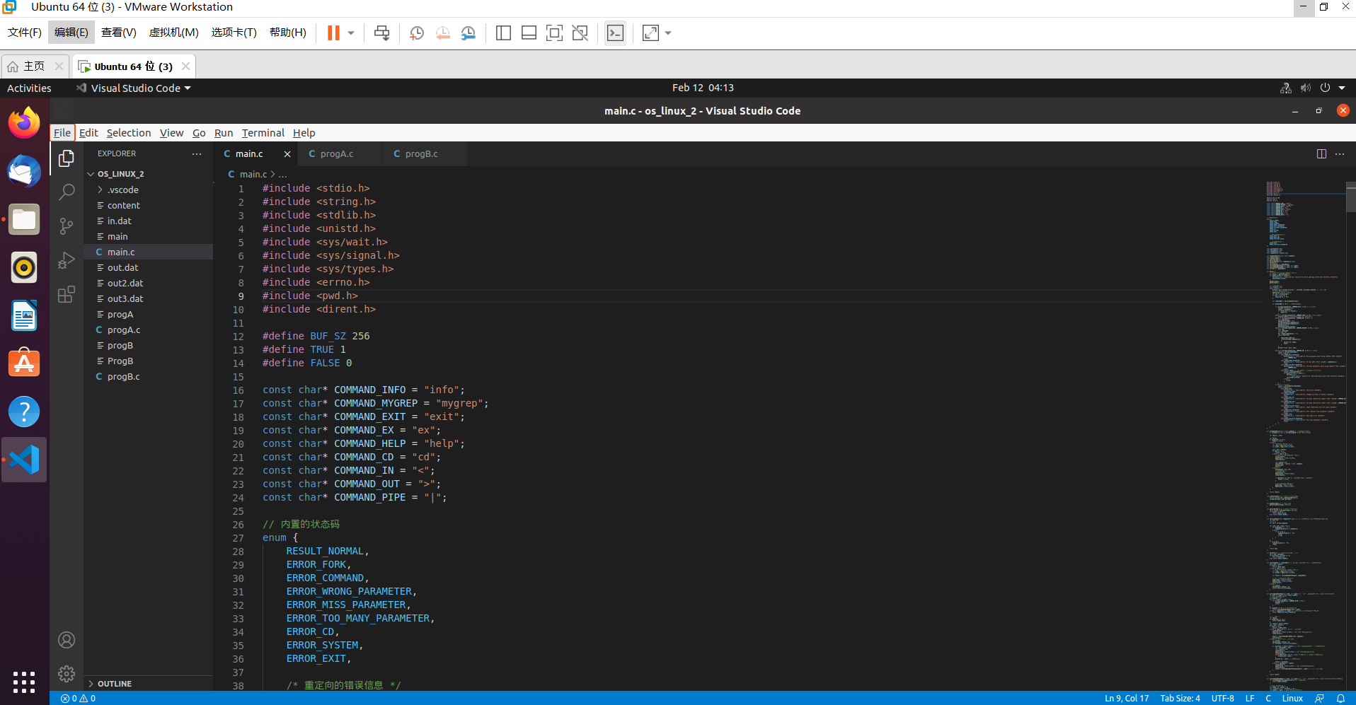Open LibreOffice Writer from the dock
This screenshot has height=705, width=1356.
[x=24, y=315]
